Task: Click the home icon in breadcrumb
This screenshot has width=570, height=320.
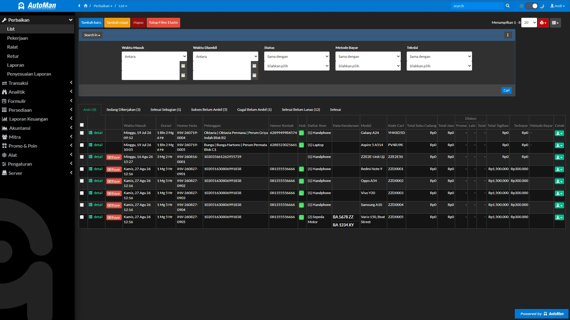Action: pyautogui.click(x=85, y=6)
